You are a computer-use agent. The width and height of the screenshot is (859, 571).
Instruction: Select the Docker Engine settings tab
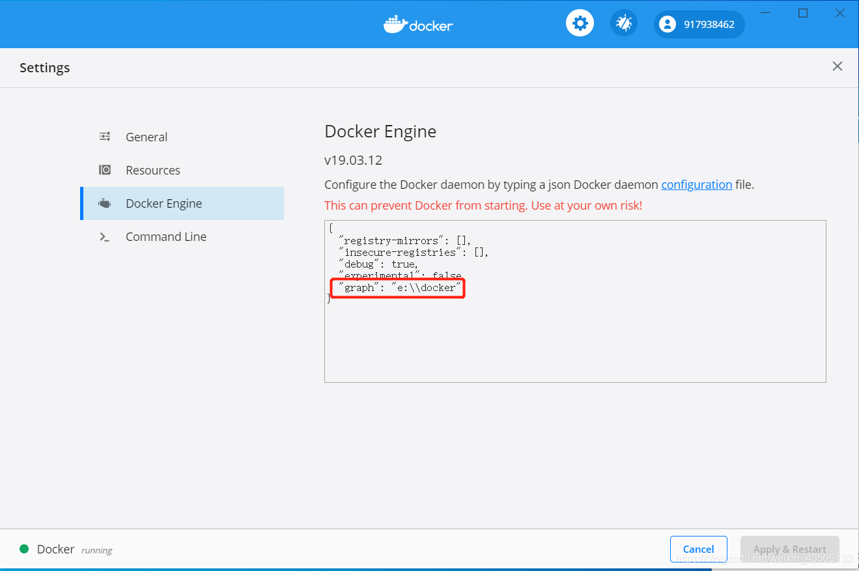(x=182, y=203)
